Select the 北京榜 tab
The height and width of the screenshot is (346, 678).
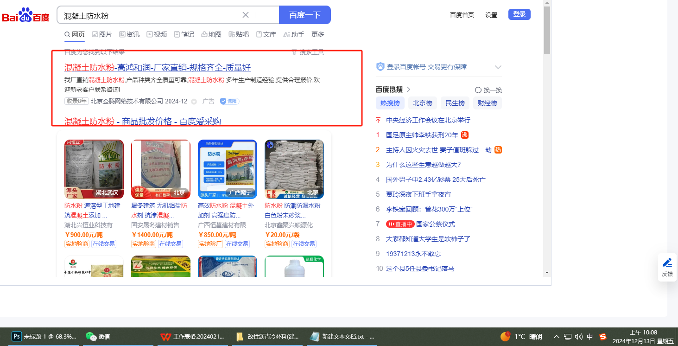[x=422, y=103]
